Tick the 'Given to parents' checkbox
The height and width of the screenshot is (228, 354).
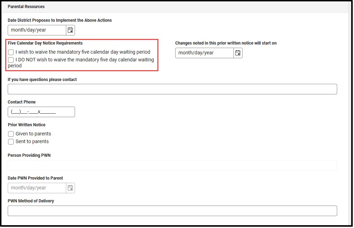(x=11, y=134)
